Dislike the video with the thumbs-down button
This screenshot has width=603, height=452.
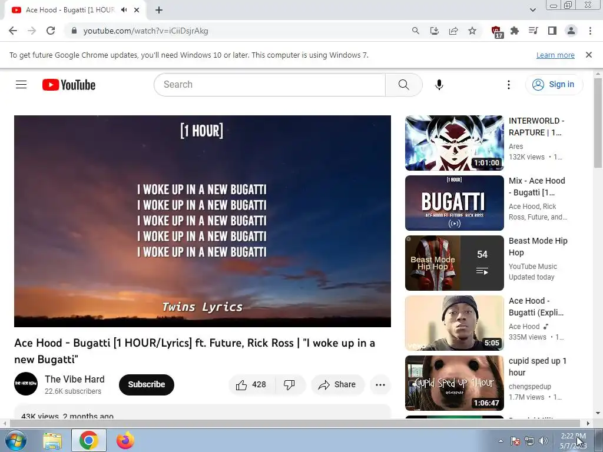tap(289, 384)
